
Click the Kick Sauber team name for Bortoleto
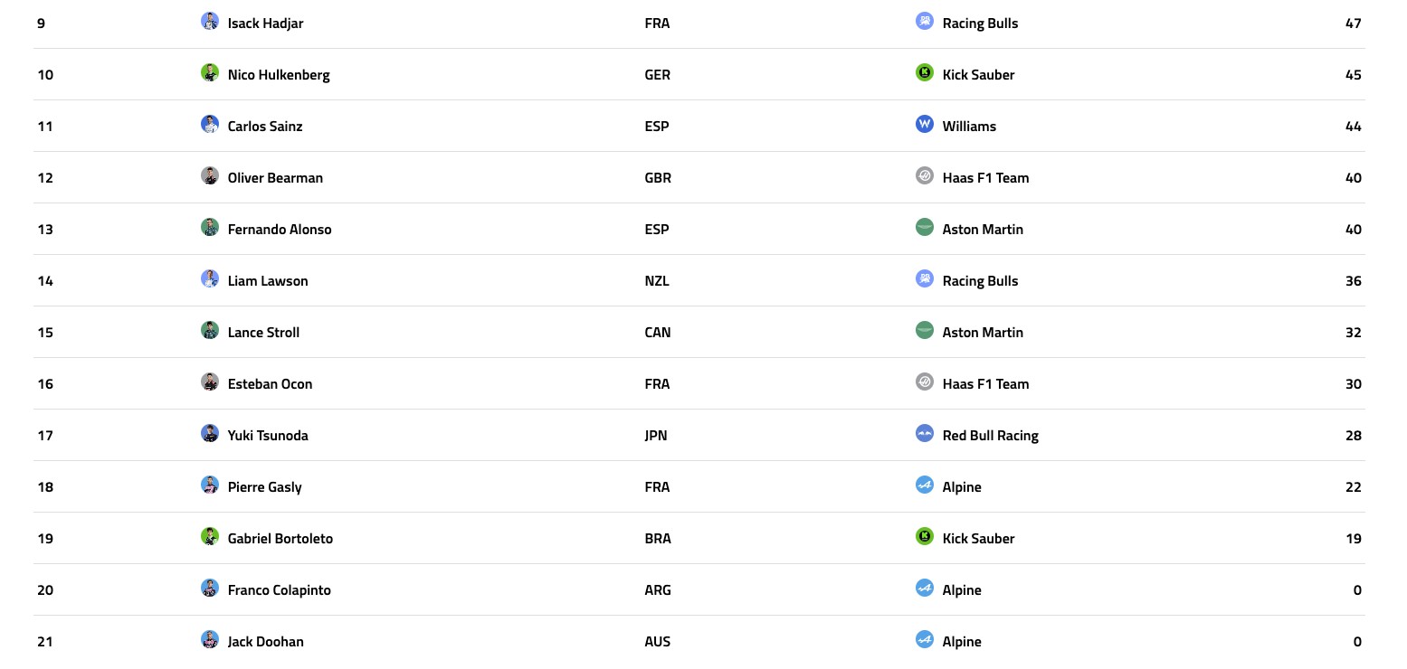coord(978,539)
